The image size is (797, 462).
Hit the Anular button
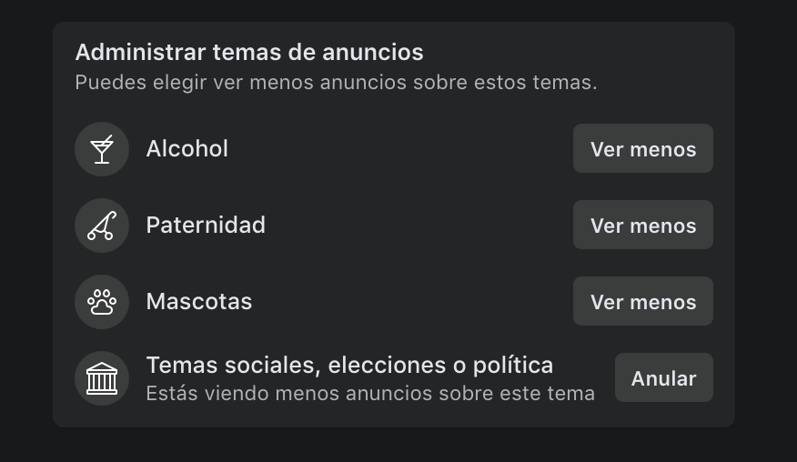tap(663, 378)
